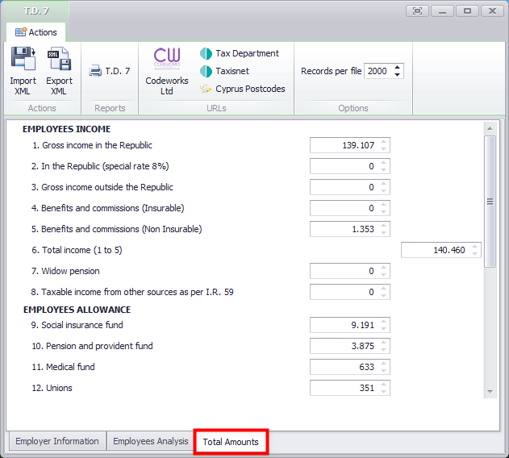Image resolution: width=509 pixels, height=458 pixels.
Task: Click the '12. Unions' label
Action: (52, 388)
